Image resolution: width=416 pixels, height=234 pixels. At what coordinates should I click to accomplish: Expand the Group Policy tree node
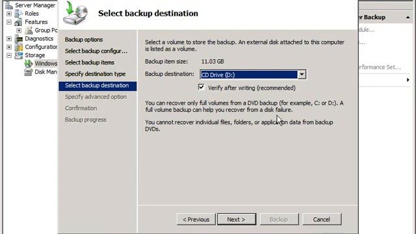click(19, 31)
